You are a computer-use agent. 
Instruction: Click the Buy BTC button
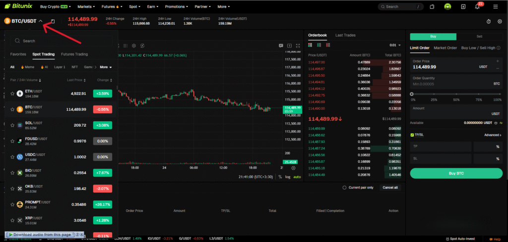[456, 173]
